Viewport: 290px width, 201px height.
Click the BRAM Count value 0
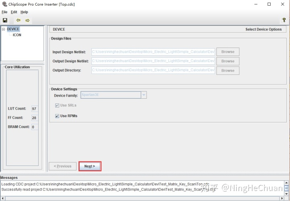[35, 127]
